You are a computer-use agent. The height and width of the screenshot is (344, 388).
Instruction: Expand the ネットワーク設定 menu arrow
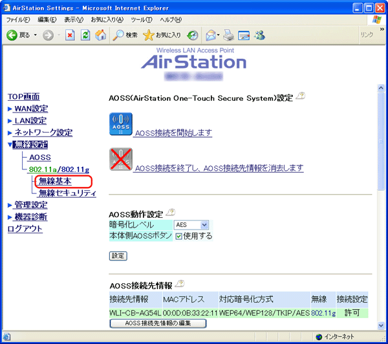[x=10, y=133]
